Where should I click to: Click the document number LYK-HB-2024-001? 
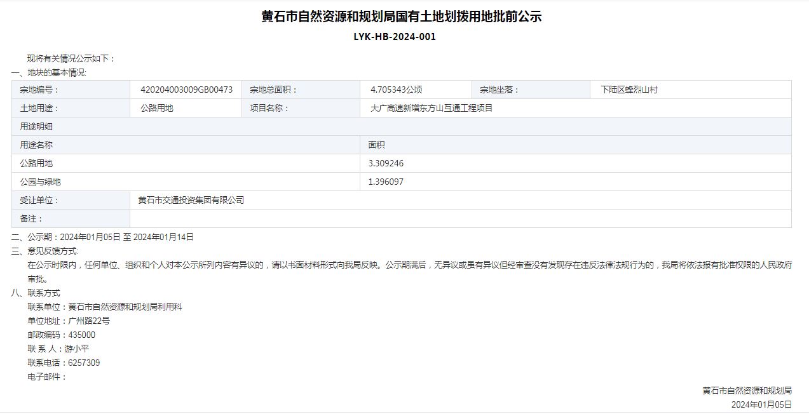click(395, 36)
